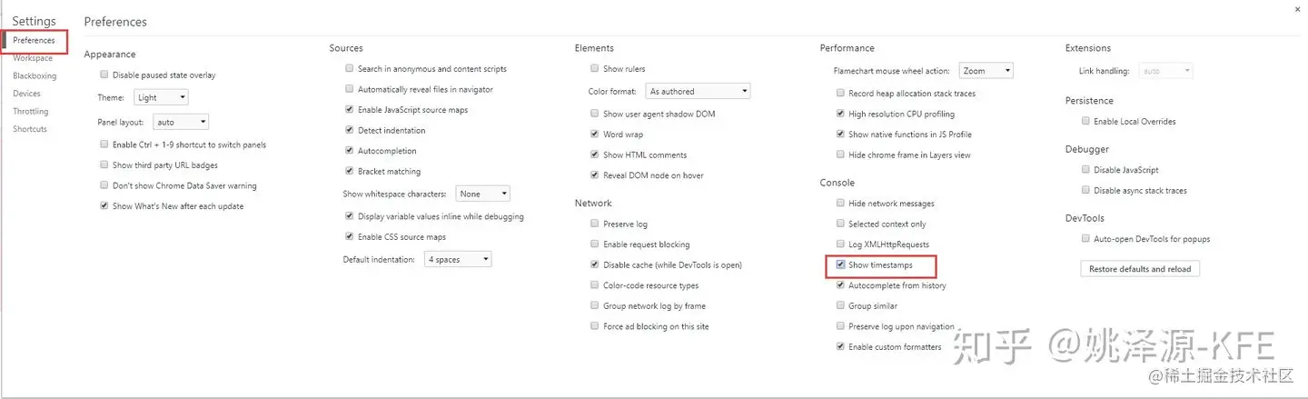Uncheck the Autocompletion checkbox
Viewport: 1308px width, 399px height.
(x=350, y=151)
